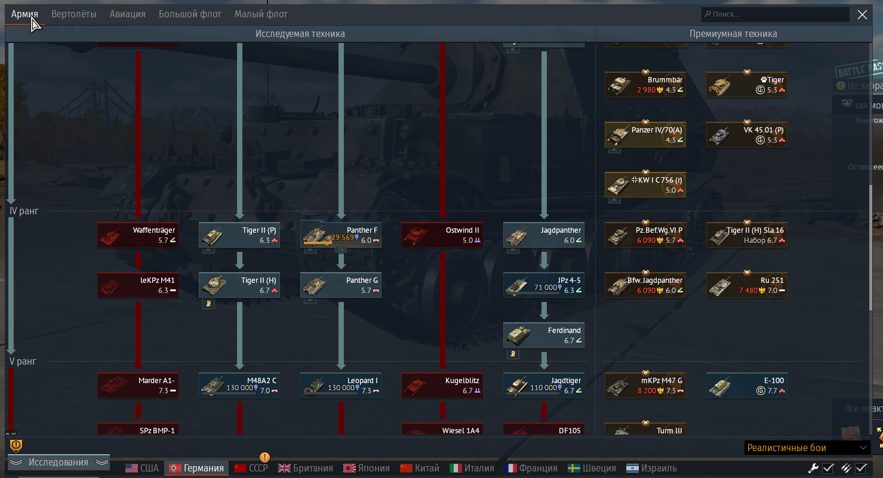Open the Авиация tab
883x478 pixels.
click(128, 14)
